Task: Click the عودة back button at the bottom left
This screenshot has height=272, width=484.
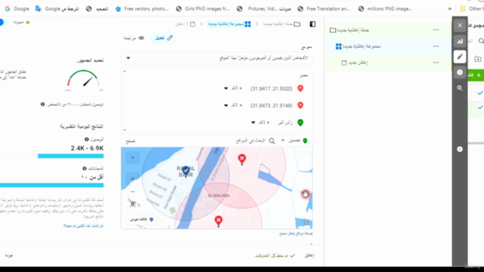Action: click(x=9, y=255)
